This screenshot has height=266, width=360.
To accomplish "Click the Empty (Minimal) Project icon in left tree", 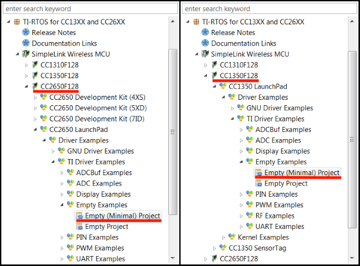I will point(79,216).
